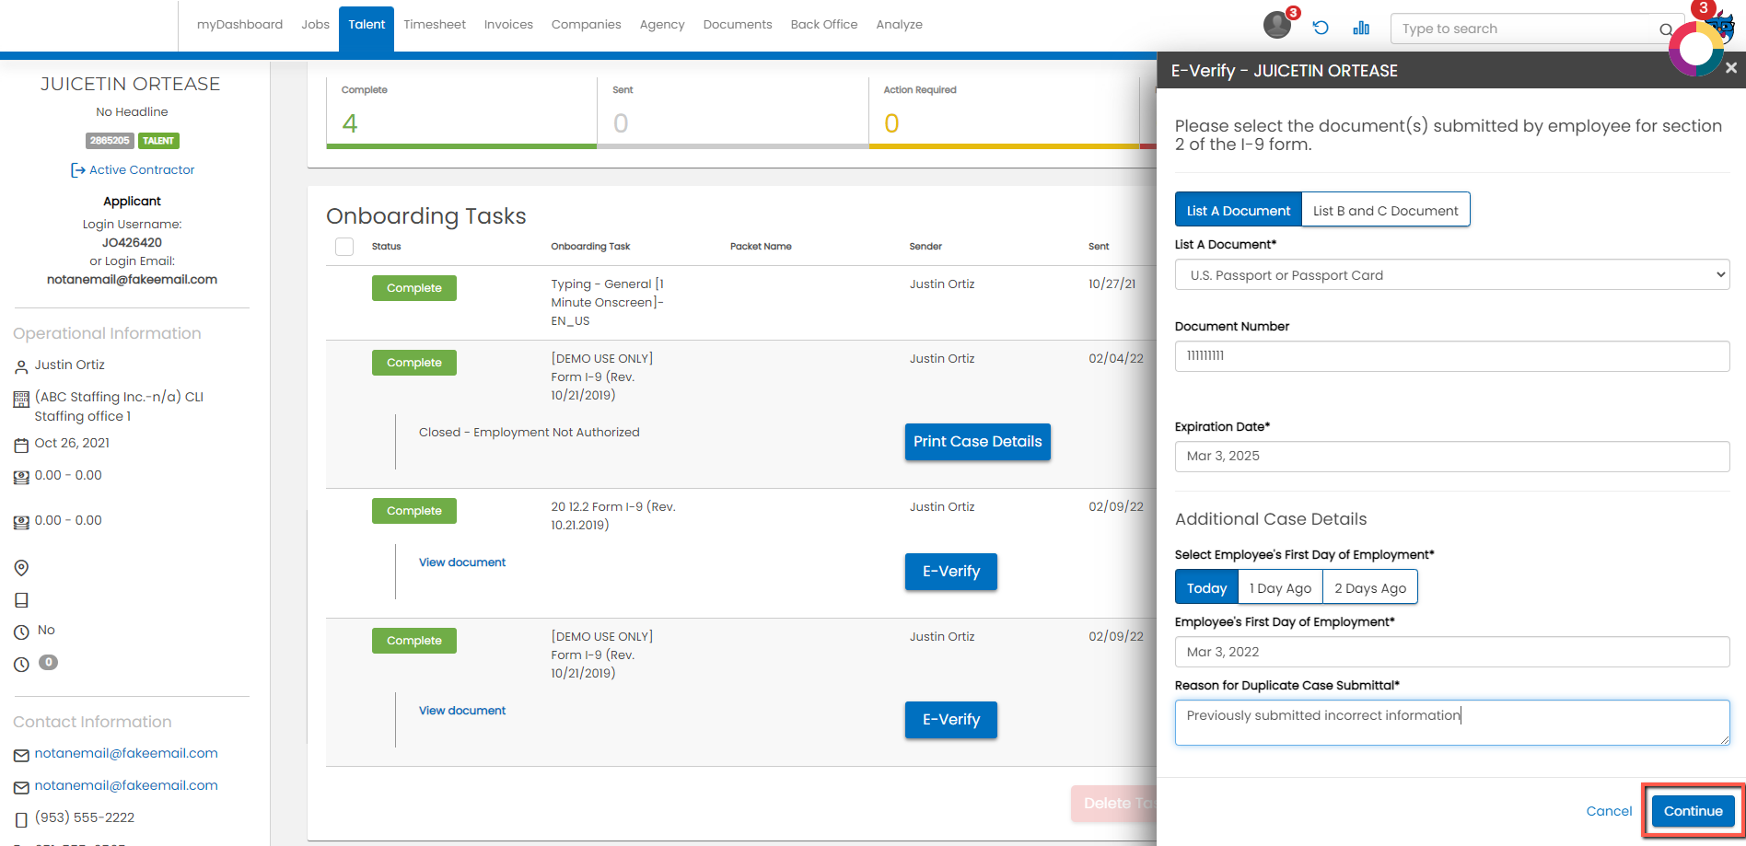The image size is (1746, 846).
Task: Close the E-Verify side panel
Action: 1731,68
